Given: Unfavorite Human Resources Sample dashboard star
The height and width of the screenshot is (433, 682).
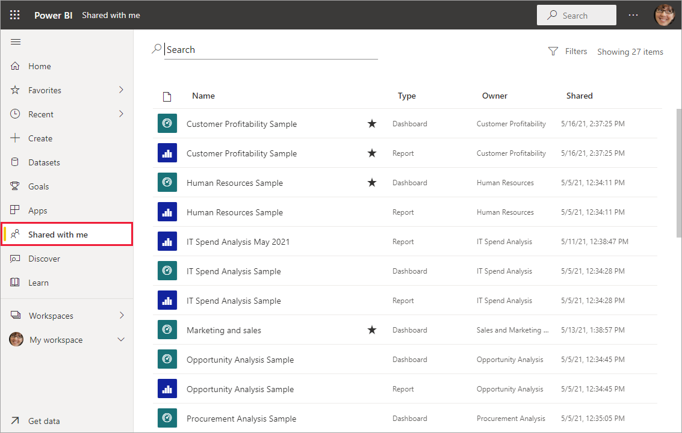Looking at the screenshot, I should [x=372, y=183].
